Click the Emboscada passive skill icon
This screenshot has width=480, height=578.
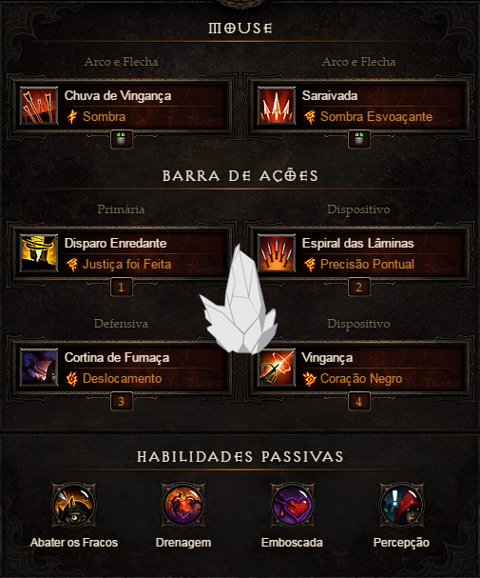click(x=292, y=506)
